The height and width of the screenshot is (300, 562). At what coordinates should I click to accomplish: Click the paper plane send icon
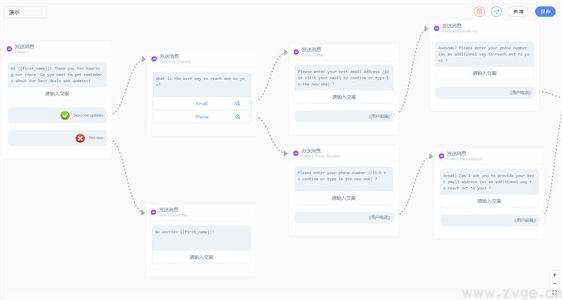(496, 11)
